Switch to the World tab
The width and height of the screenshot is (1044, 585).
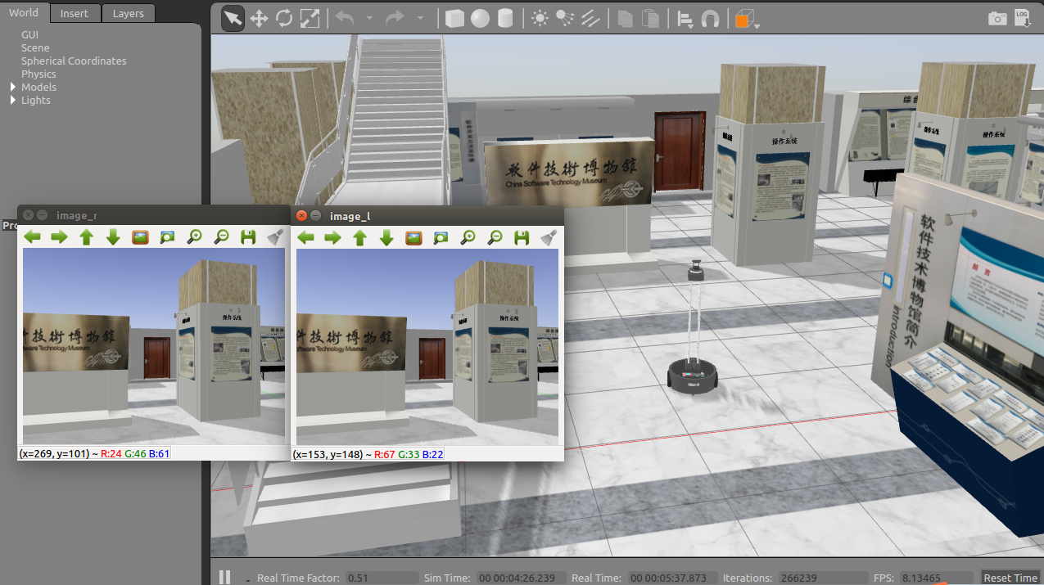tap(24, 12)
